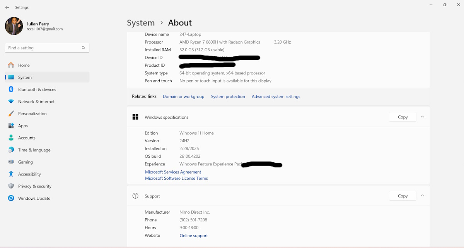Click the processor speed 3.20 GHz

tap(282, 42)
